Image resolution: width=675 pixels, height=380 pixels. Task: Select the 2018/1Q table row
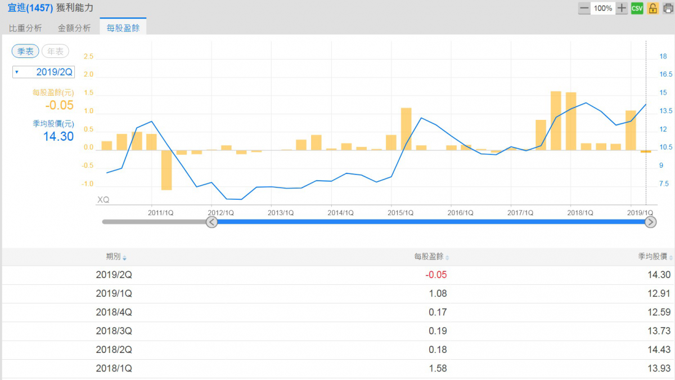[x=337, y=368]
